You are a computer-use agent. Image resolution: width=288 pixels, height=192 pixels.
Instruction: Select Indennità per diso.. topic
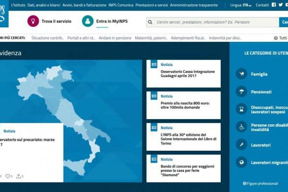click(x=225, y=38)
